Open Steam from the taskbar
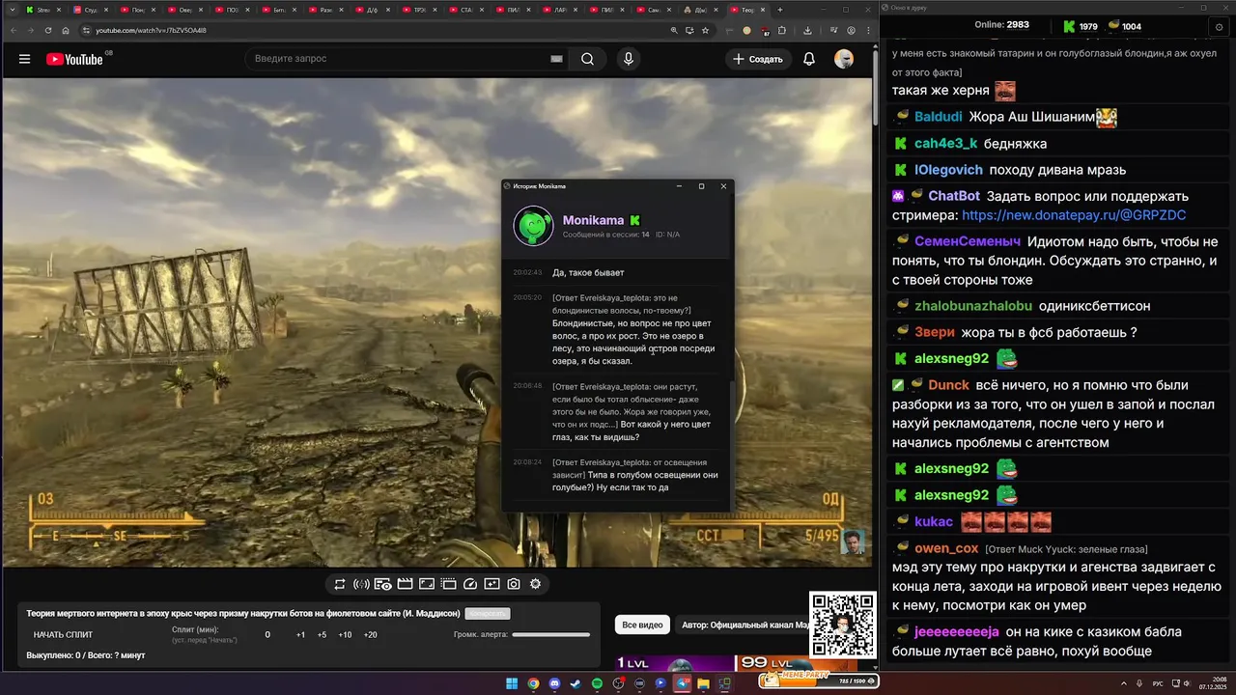This screenshot has width=1236, height=695. coord(576,683)
